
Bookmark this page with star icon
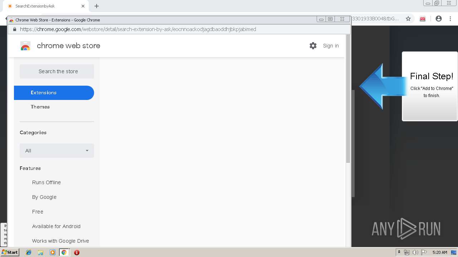(408, 19)
